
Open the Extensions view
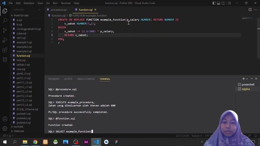pyautogui.click(x=5, y=50)
